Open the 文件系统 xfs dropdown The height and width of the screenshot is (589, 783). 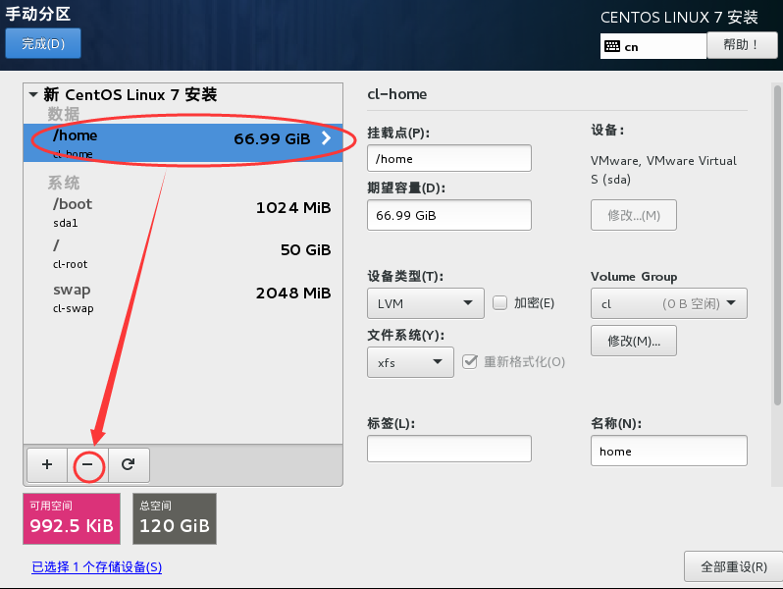click(x=410, y=362)
